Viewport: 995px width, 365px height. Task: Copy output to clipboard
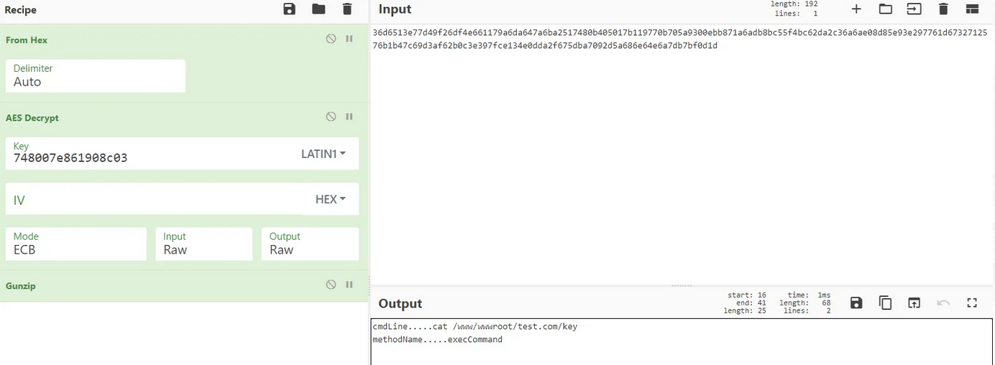(x=885, y=303)
